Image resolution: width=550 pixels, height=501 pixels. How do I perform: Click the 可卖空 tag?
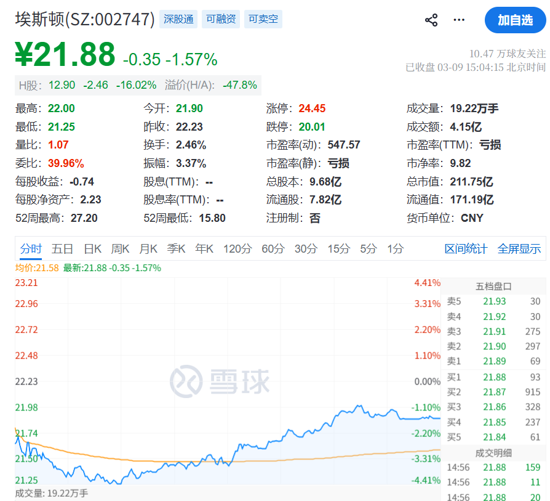(263, 19)
